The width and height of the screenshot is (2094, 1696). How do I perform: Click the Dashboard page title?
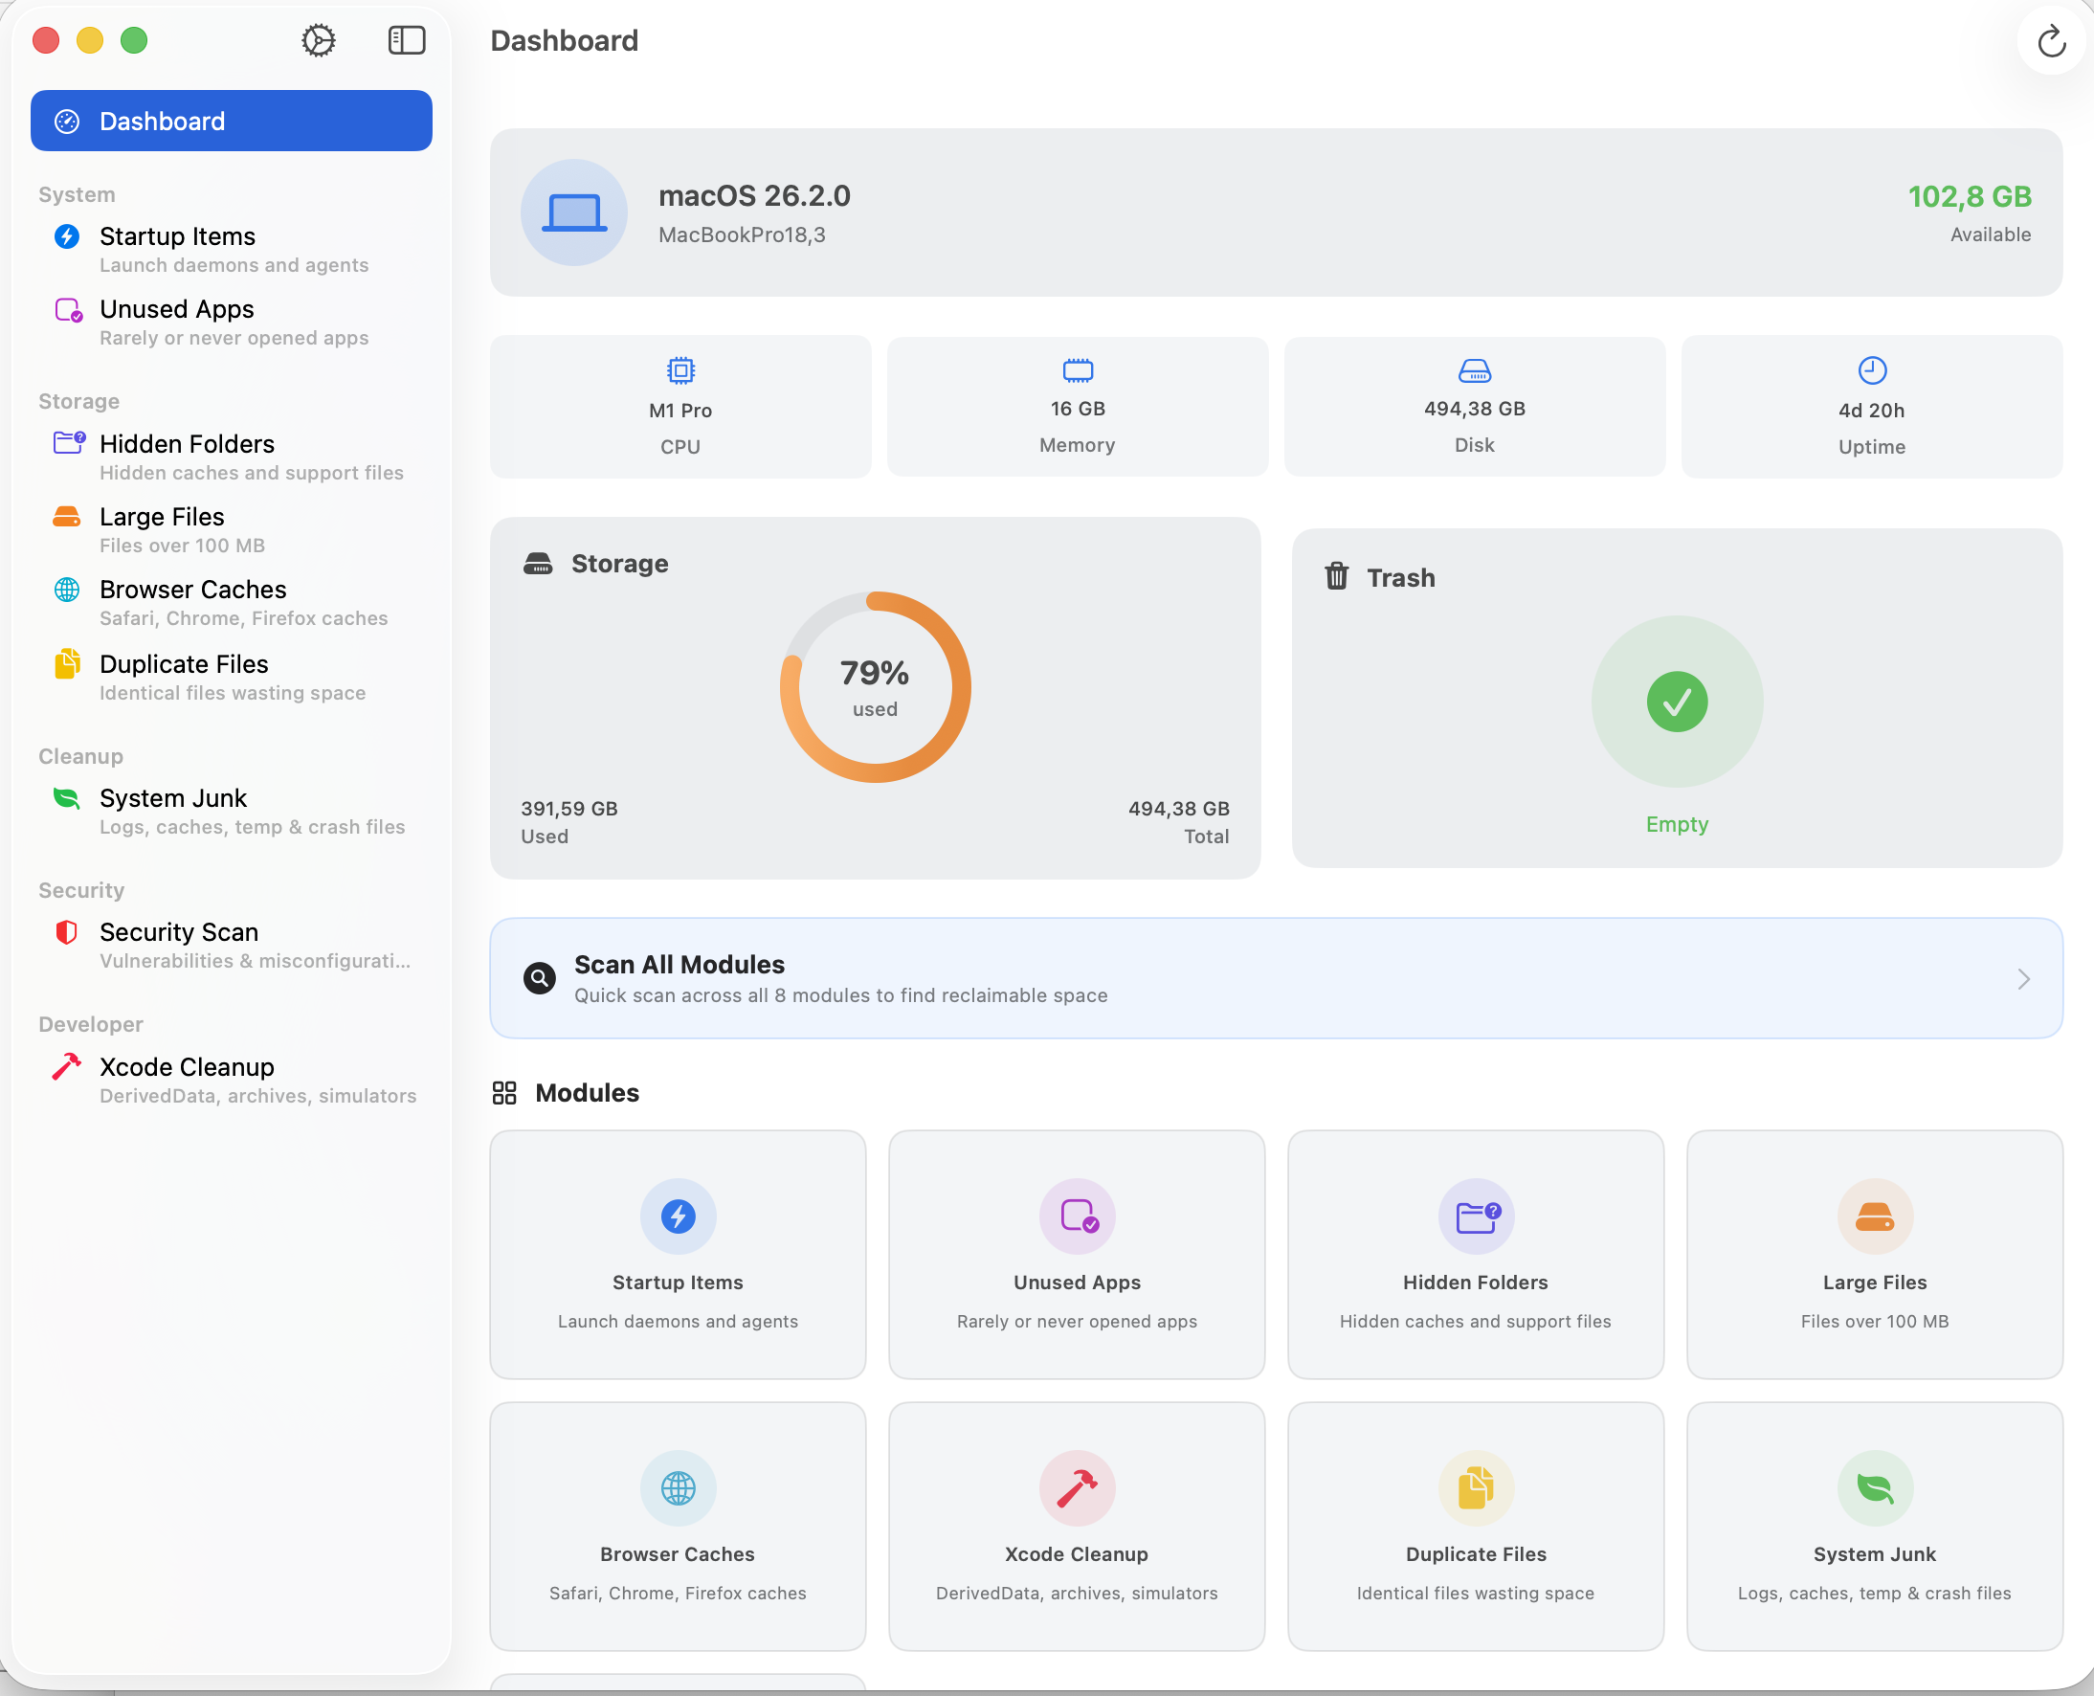(564, 40)
